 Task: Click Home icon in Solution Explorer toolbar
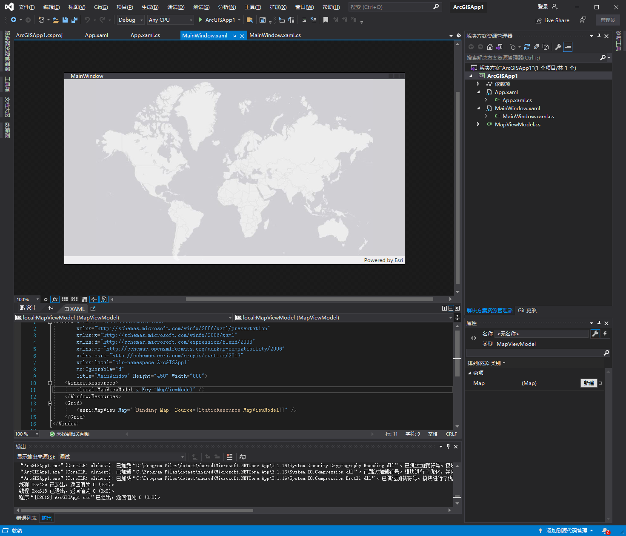[490, 47]
